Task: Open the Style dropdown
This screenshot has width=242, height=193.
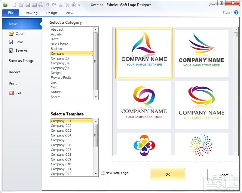Action: pyautogui.click(x=227, y=13)
